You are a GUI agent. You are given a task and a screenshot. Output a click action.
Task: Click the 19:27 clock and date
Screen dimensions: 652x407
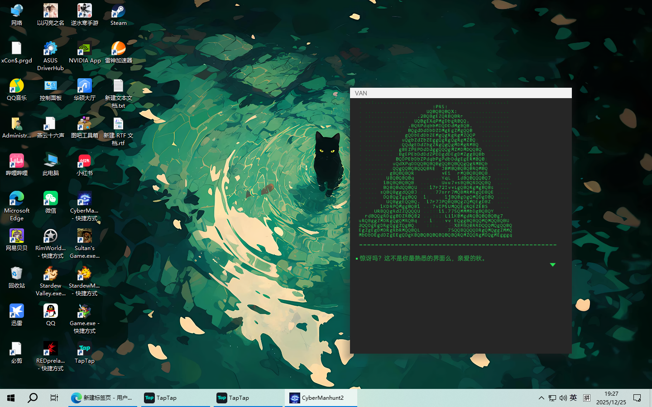pos(611,398)
